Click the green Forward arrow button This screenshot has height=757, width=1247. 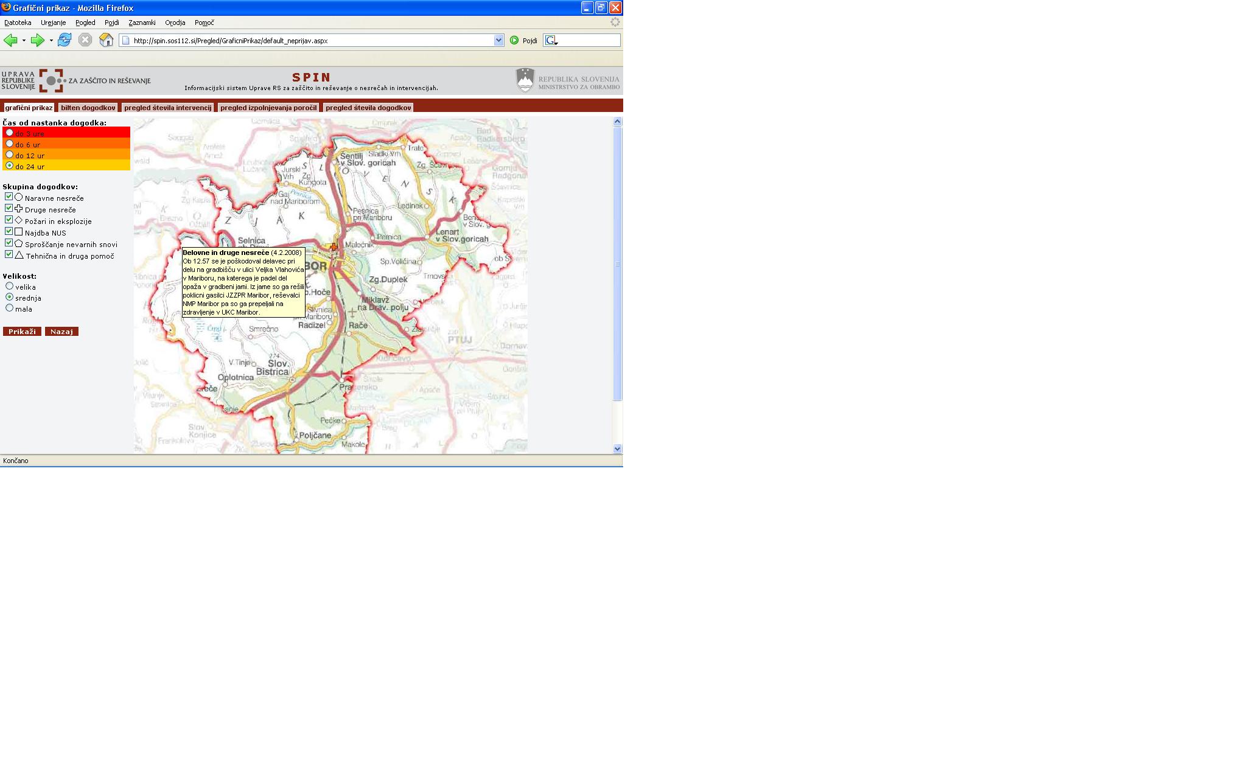click(37, 40)
